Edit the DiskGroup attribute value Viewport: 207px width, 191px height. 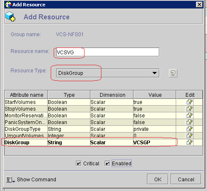(189, 142)
